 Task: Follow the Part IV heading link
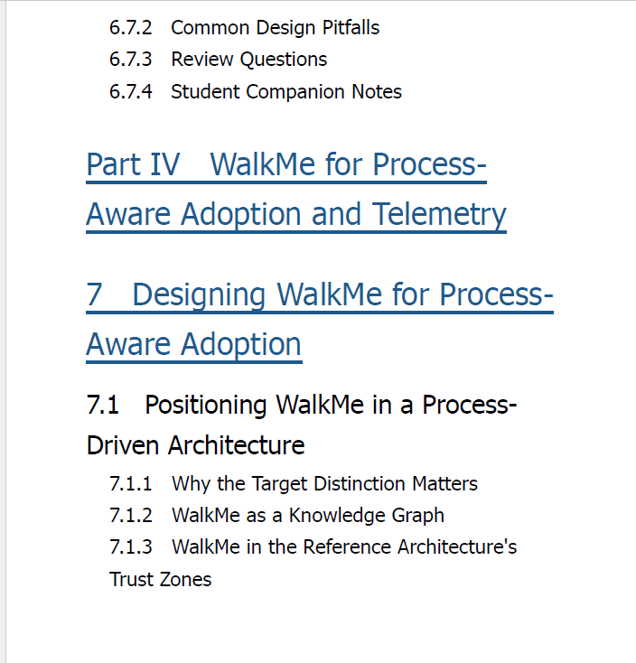coord(286,165)
